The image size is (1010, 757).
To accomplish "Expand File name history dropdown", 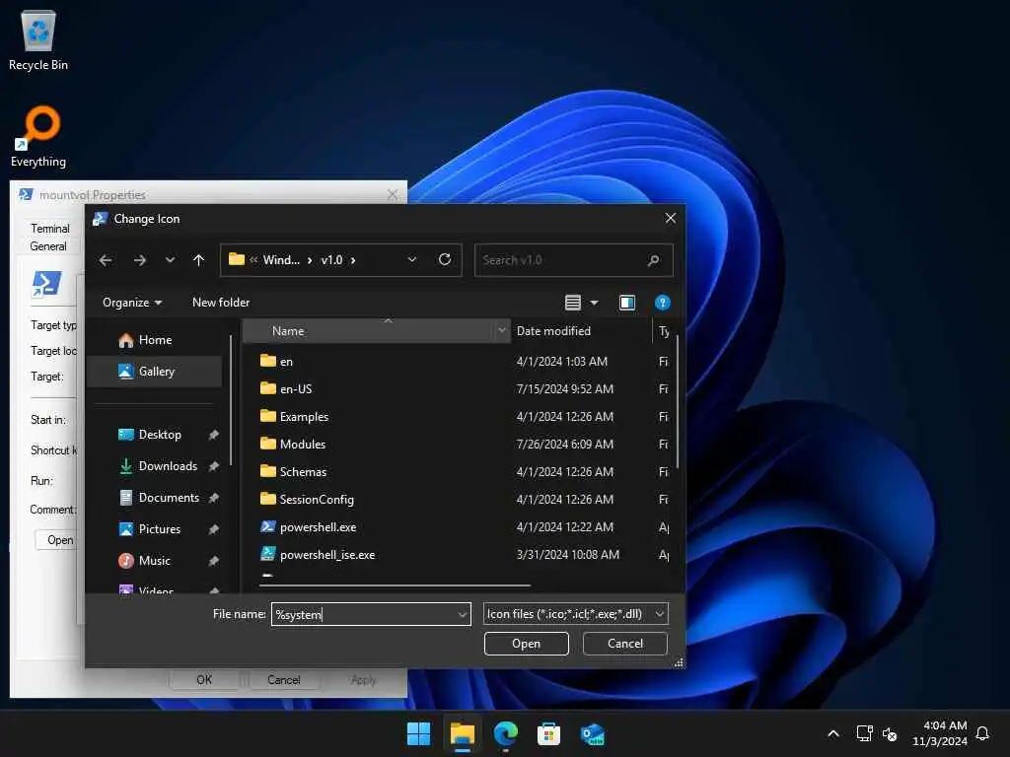I will (463, 614).
